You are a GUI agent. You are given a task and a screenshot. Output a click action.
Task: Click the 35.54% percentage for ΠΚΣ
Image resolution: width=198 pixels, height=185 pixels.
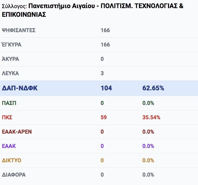pyautogui.click(x=151, y=117)
